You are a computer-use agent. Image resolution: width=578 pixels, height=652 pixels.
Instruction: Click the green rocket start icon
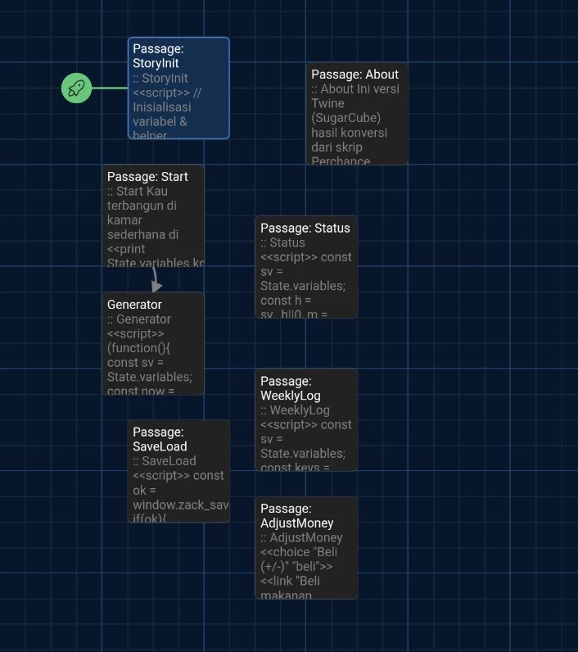click(76, 88)
